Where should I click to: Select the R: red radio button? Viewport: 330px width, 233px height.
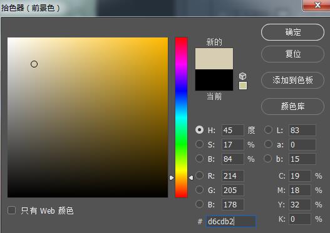(199, 176)
